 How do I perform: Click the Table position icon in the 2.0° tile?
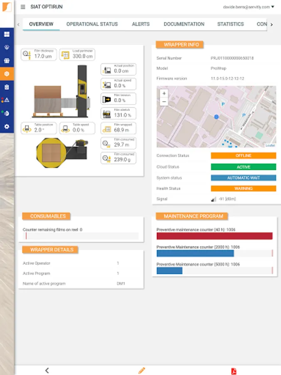coord(27,129)
